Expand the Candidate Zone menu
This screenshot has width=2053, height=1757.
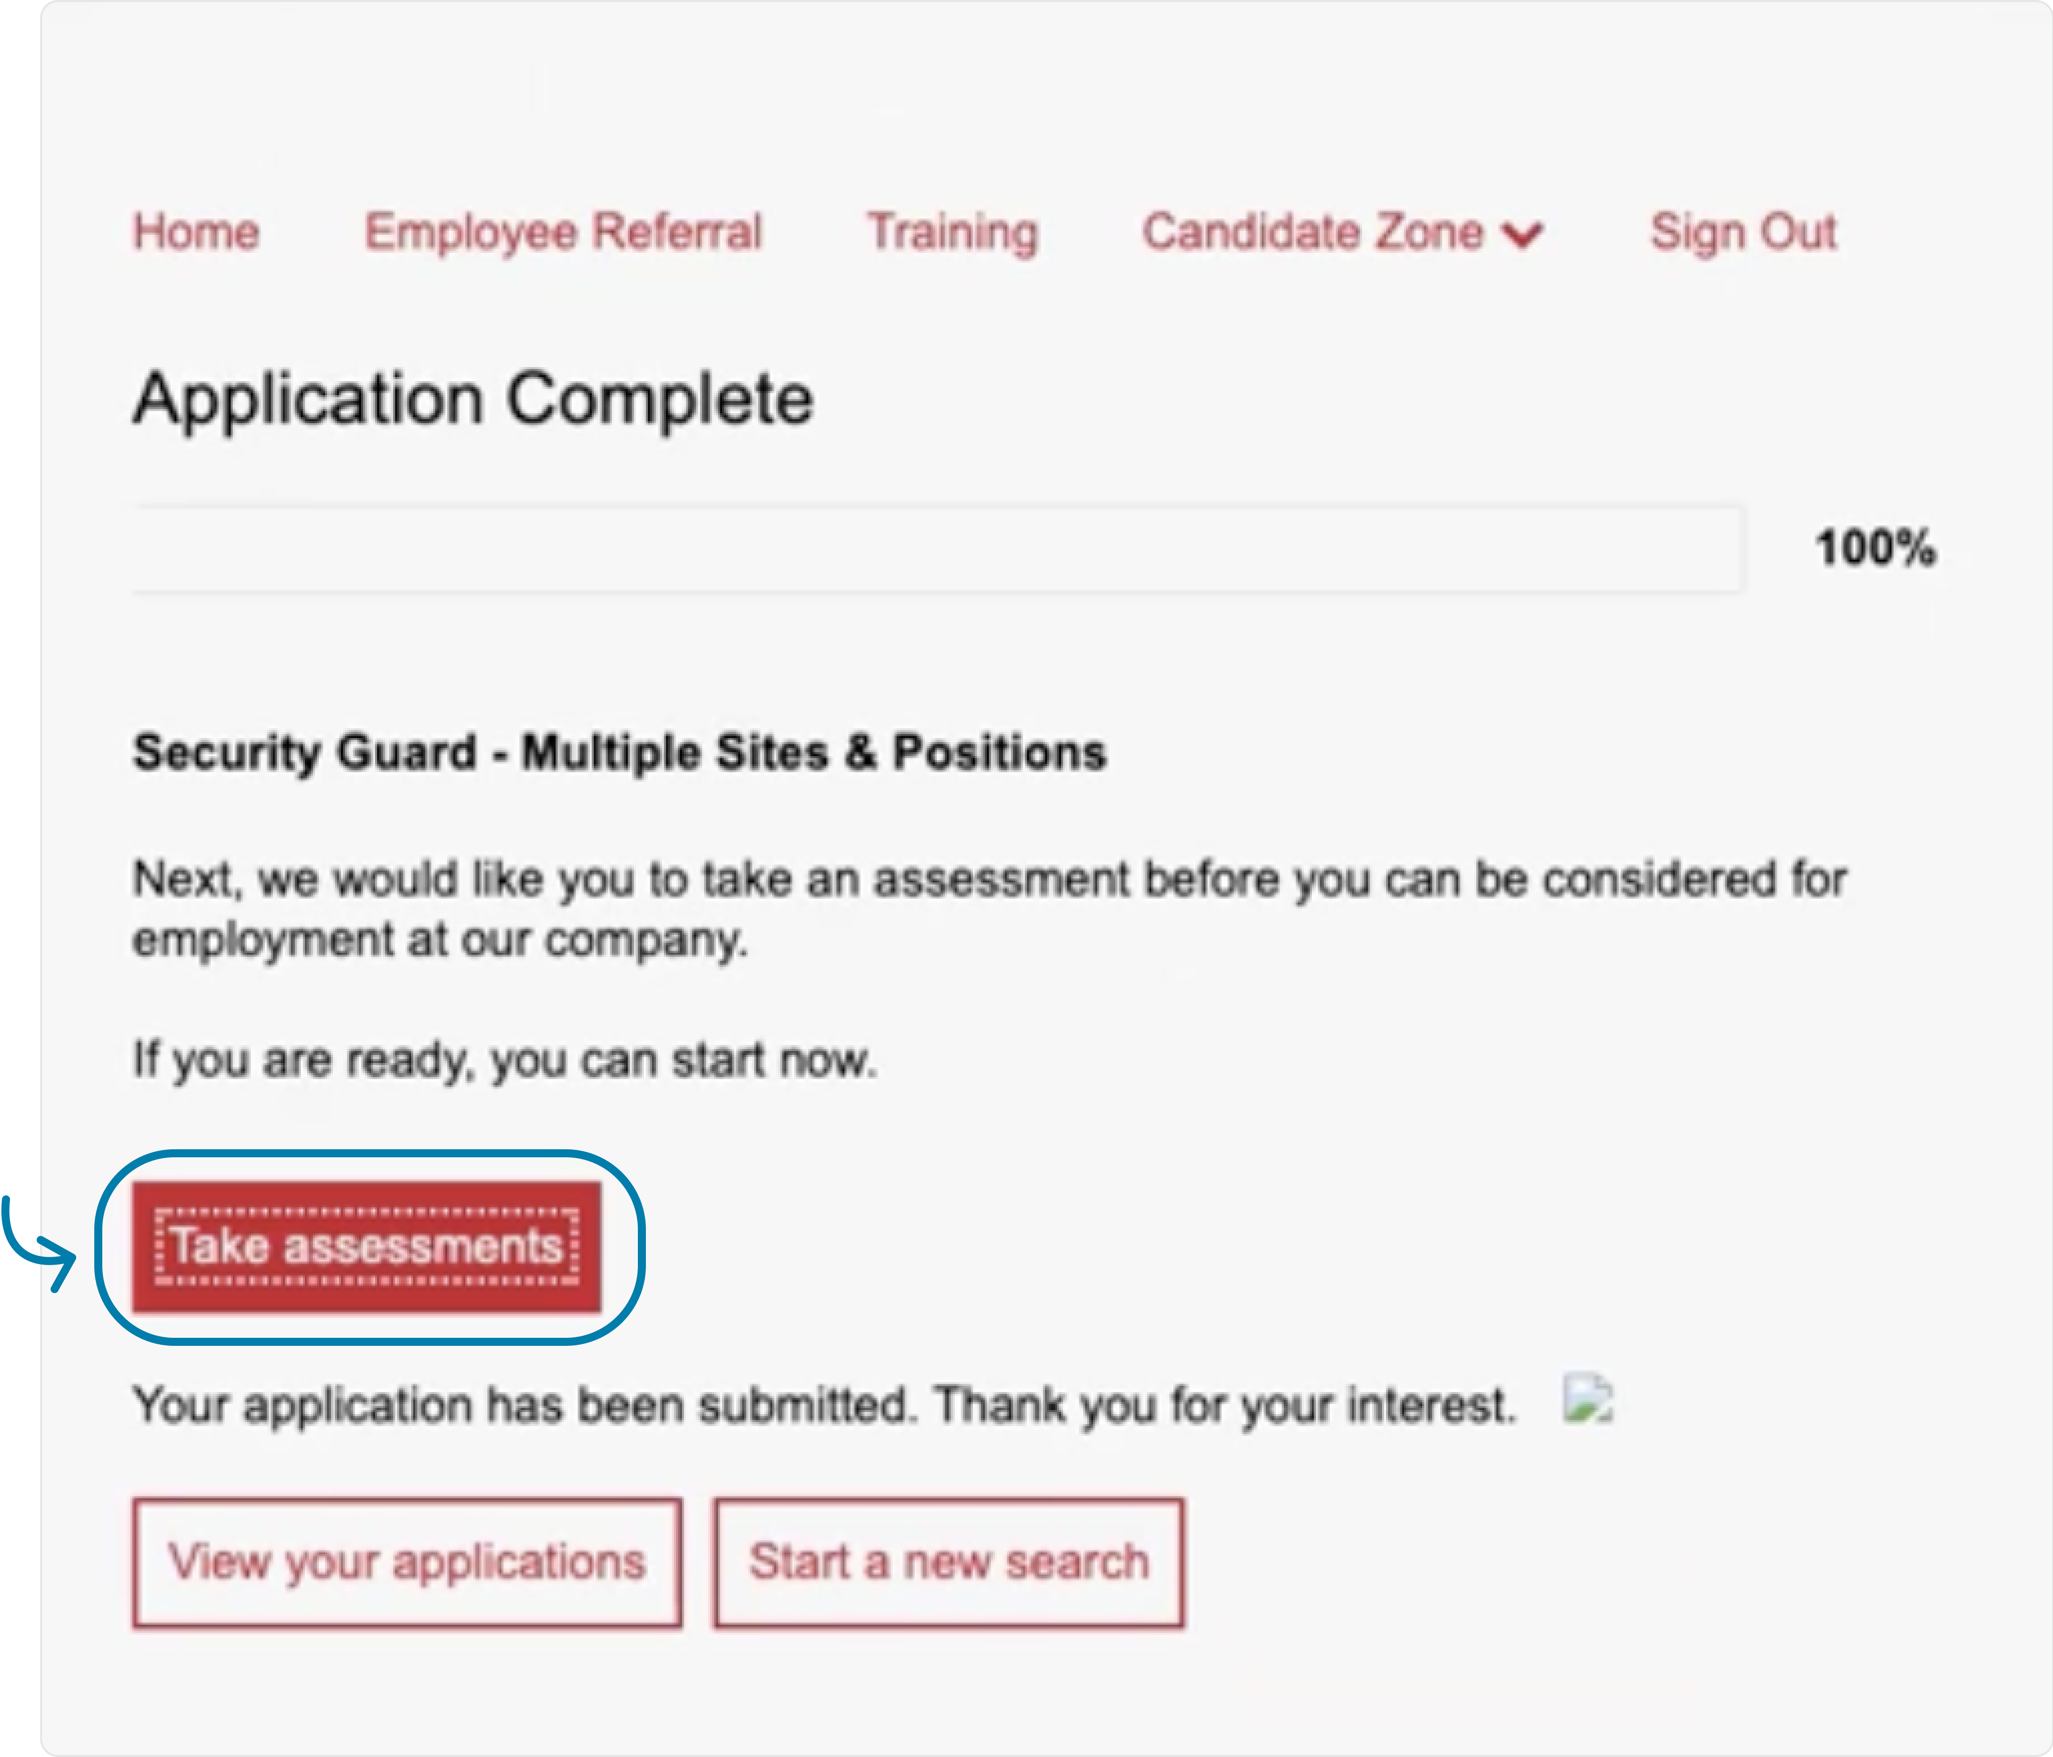(x=1313, y=233)
